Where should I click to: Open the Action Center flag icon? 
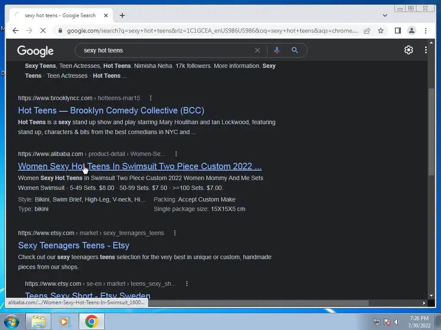click(x=387, y=322)
